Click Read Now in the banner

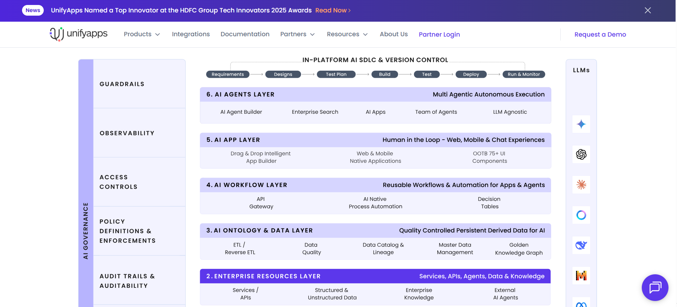point(333,10)
